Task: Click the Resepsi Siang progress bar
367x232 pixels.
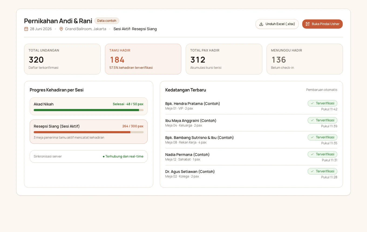Action: point(89,132)
